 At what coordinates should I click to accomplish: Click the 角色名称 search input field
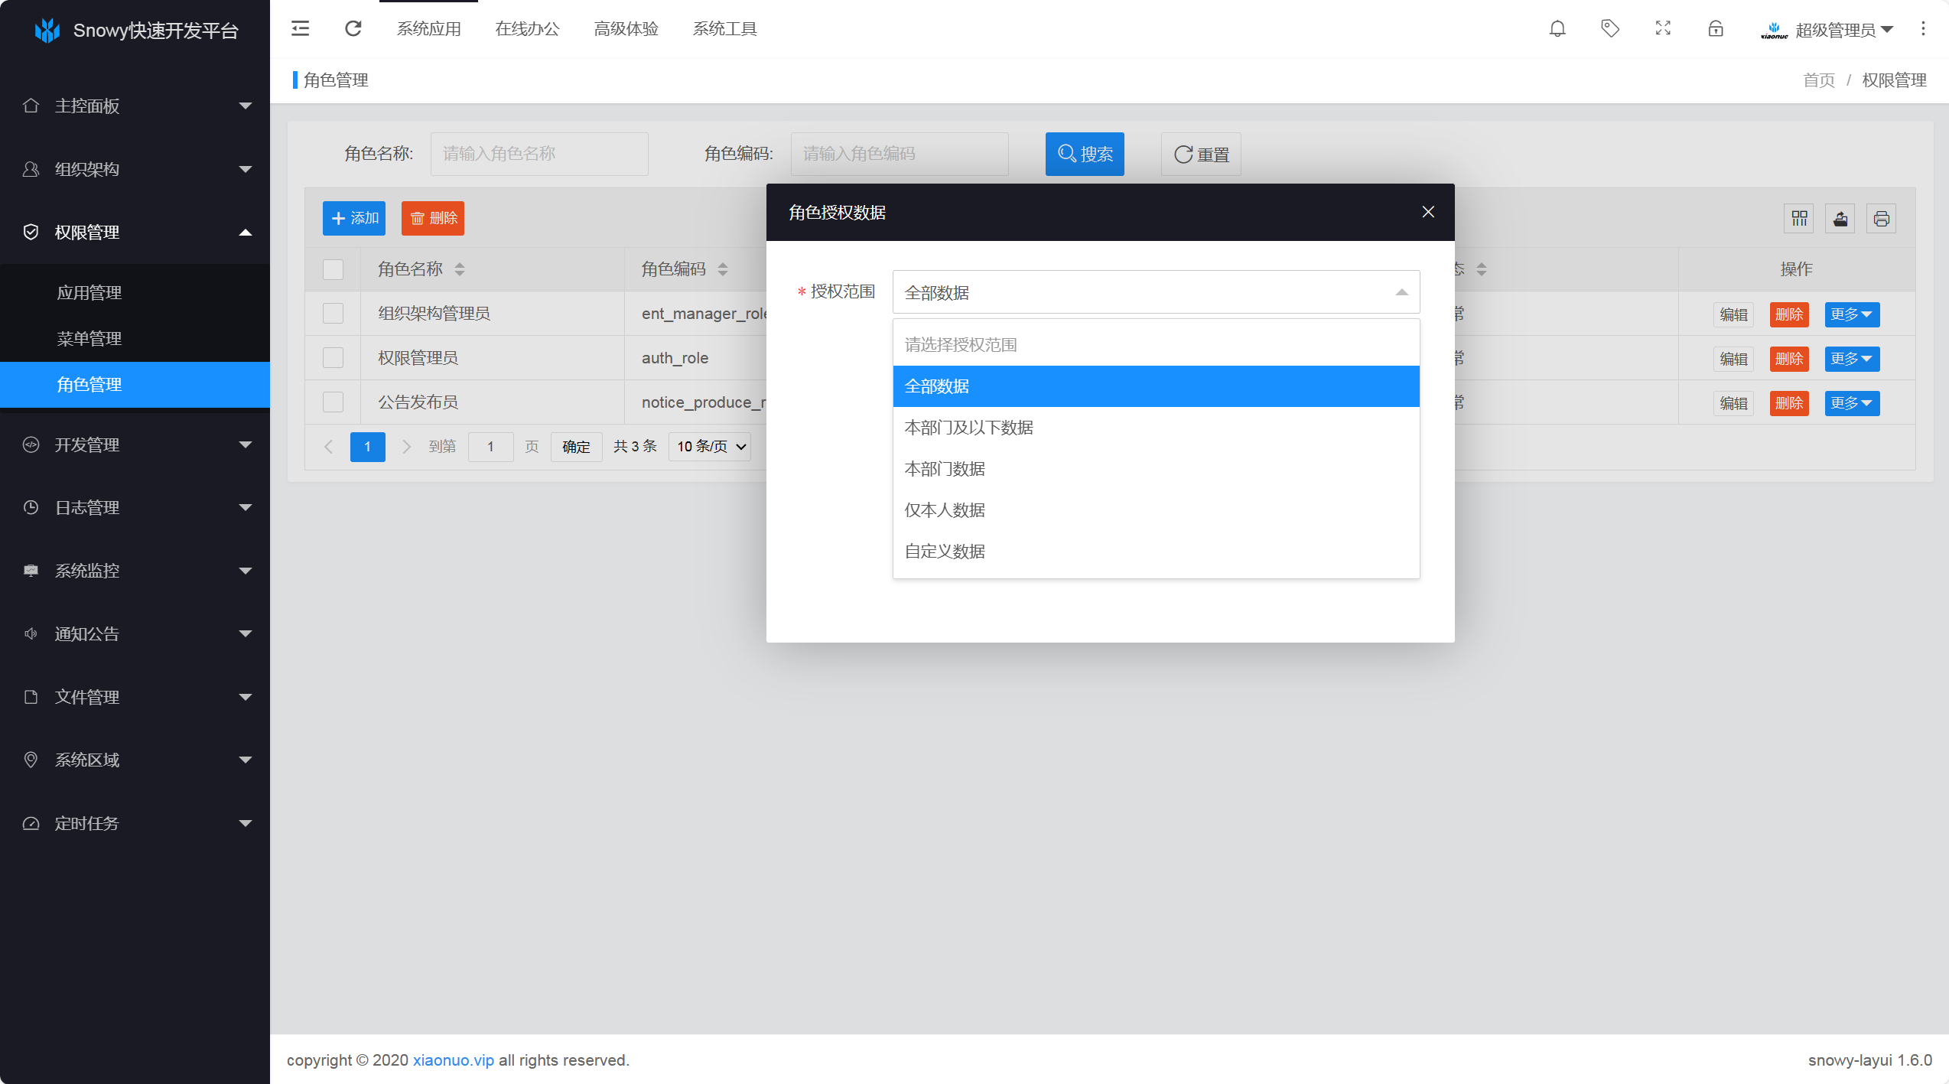pos(538,154)
